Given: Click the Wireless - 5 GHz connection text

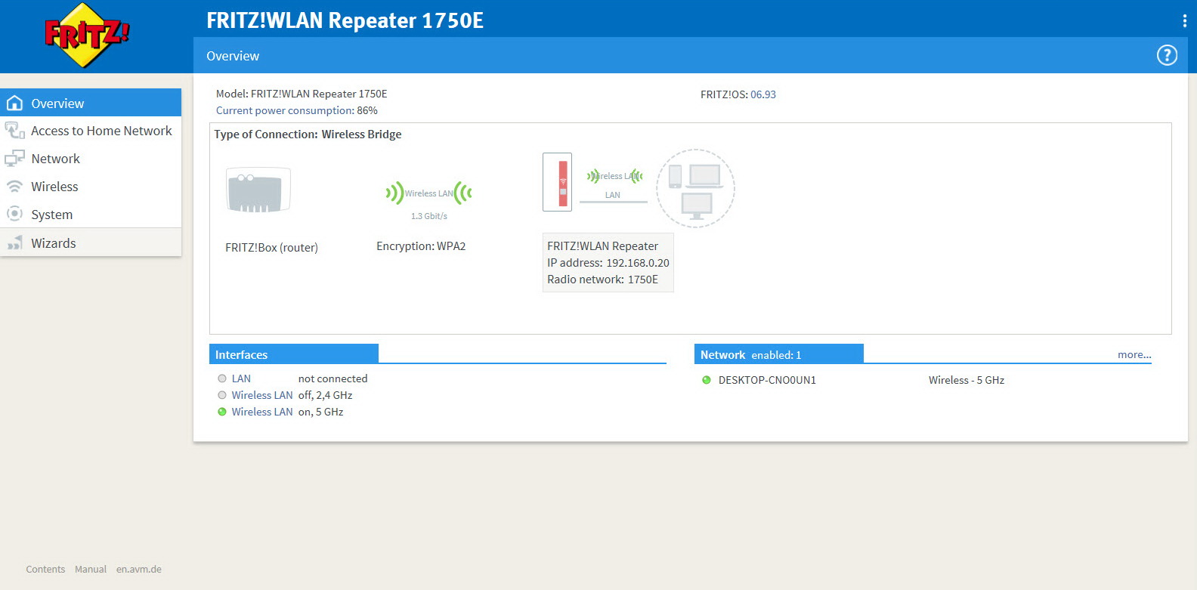Looking at the screenshot, I should click(x=967, y=380).
